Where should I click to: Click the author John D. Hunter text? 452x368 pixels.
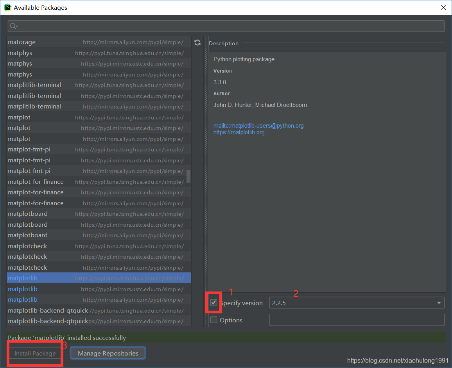pos(260,105)
